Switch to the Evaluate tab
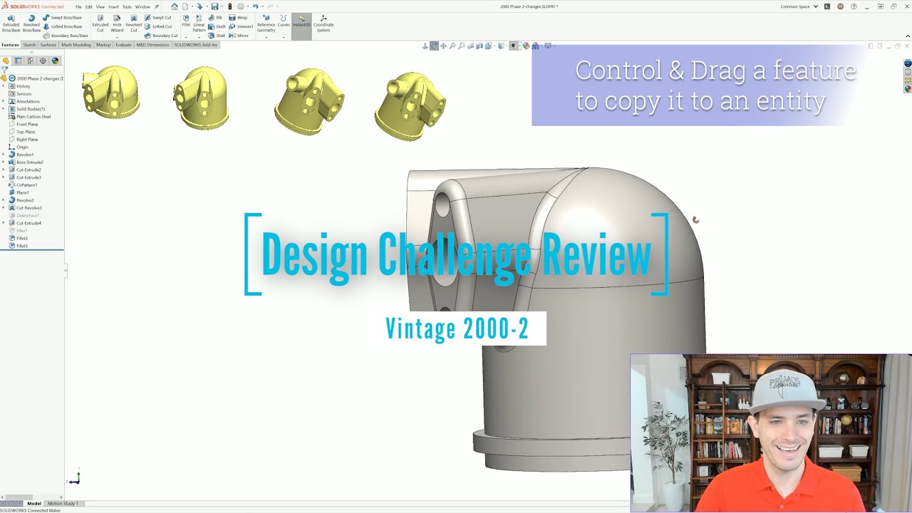 tap(123, 45)
